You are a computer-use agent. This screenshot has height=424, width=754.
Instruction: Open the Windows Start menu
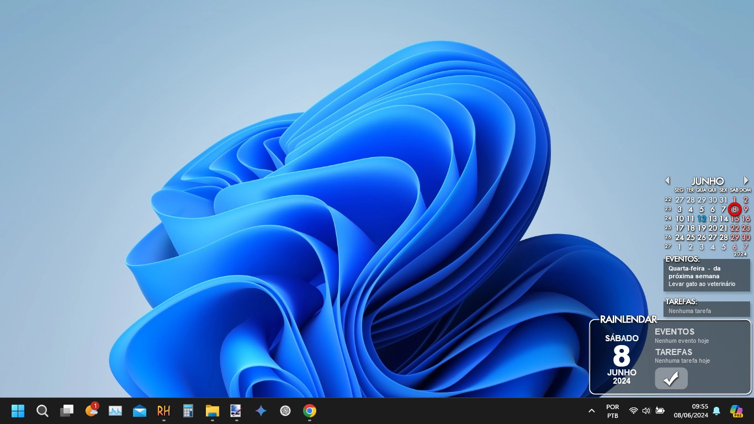18,411
